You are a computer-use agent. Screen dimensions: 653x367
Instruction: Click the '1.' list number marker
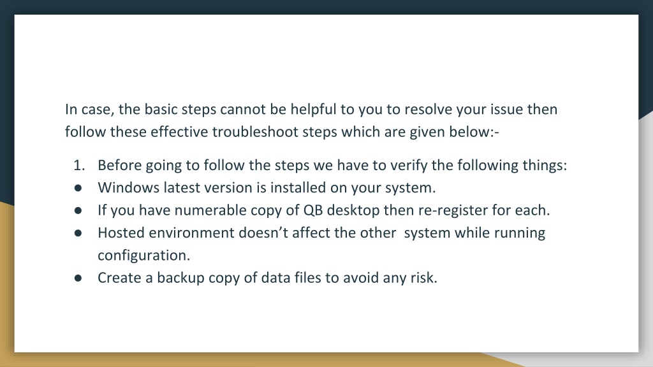point(79,166)
